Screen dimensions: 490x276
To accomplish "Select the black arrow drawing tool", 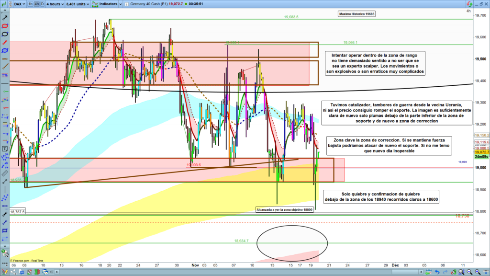I will coord(5,18).
